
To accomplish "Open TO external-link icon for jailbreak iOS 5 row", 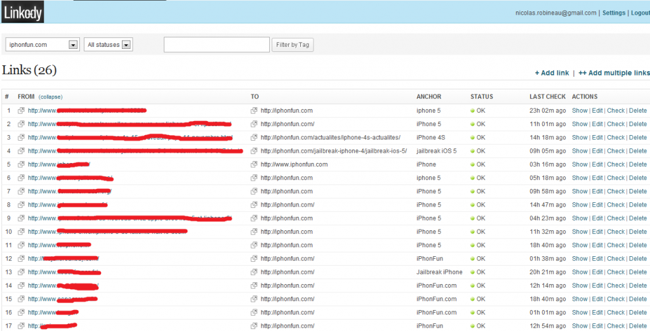I will 254,151.
